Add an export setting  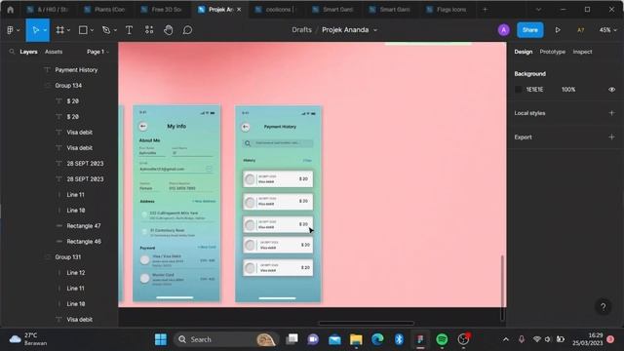coord(611,136)
